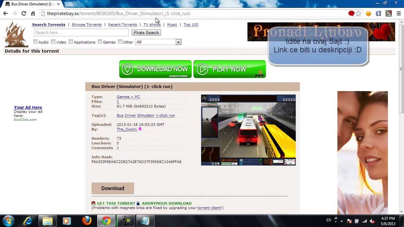404x227 pixels.
Task: Go to Recent Torrents
Action: [x=122, y=25]
